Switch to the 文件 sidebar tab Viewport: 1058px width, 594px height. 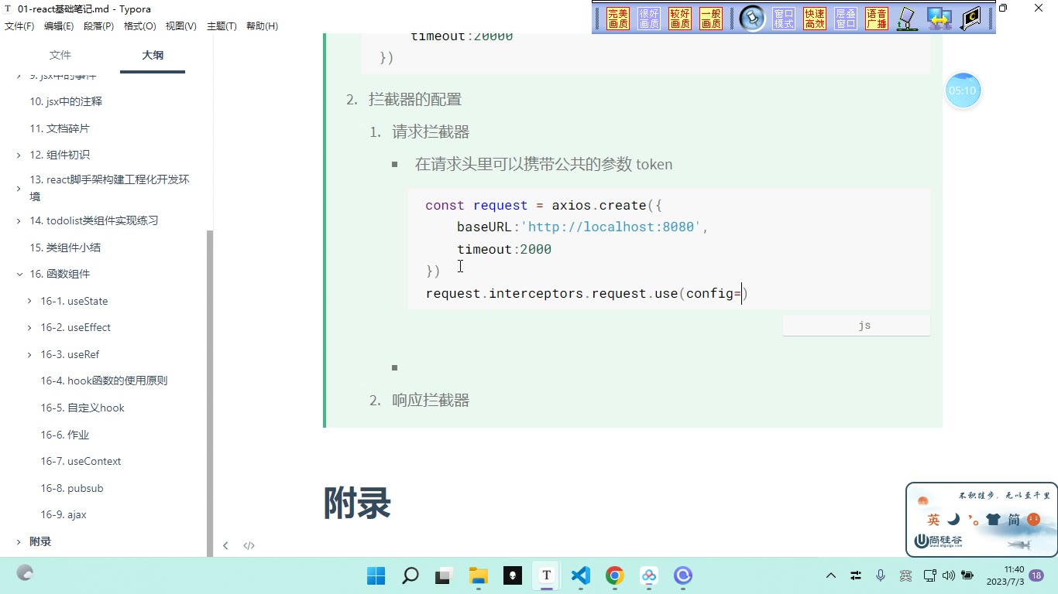(x=60, y=55)
